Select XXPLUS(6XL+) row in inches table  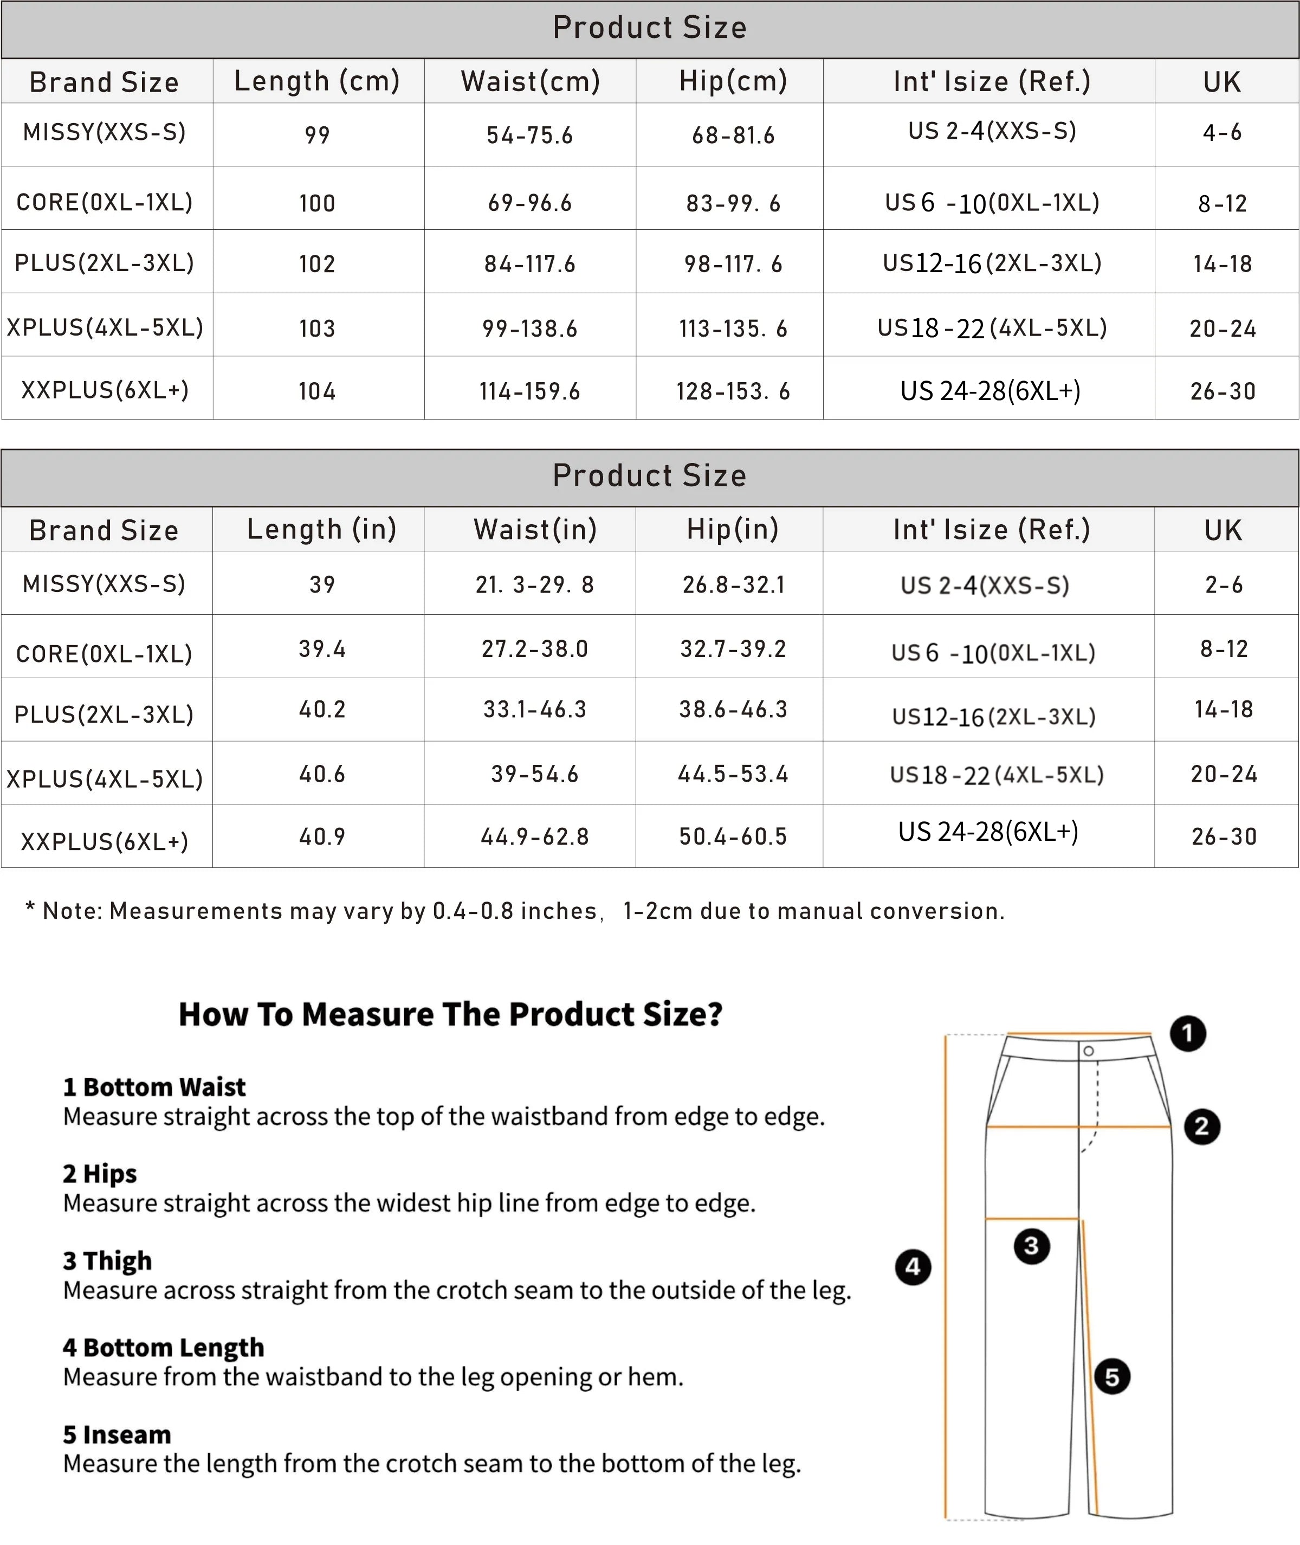[x=650, y=836]
